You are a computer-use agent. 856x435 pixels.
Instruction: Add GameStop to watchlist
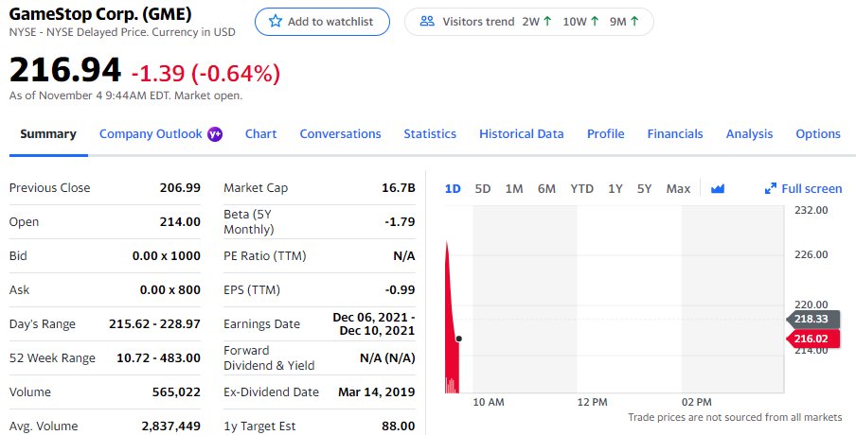pyautogui.click(x=322, y=22)
